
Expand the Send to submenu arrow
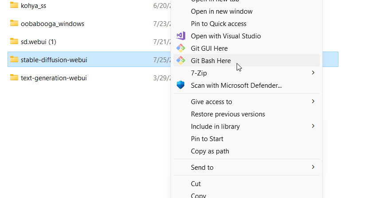(x=313, y=167)
